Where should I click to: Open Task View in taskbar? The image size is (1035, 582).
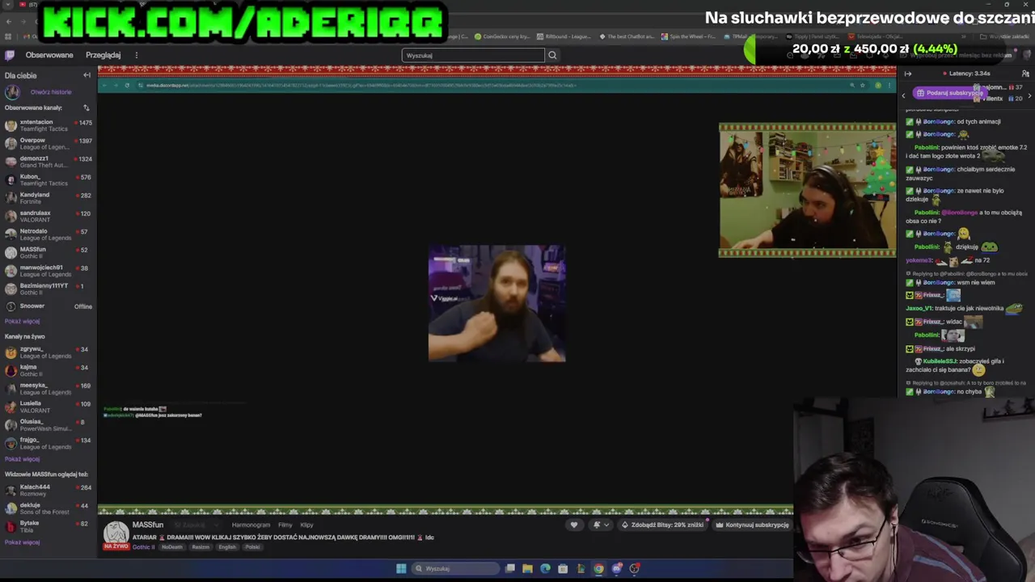[509, 568]
